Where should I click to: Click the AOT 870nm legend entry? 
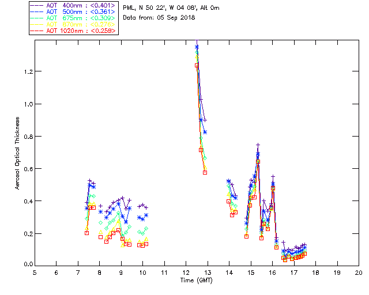pyautogui.click(x=73, y=24)
